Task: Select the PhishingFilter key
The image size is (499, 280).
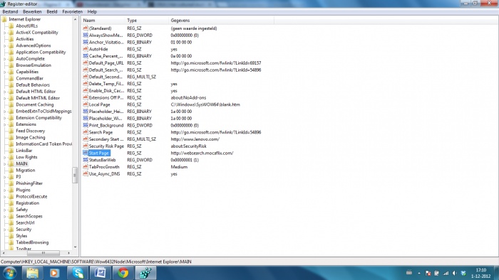Action: 29,183
